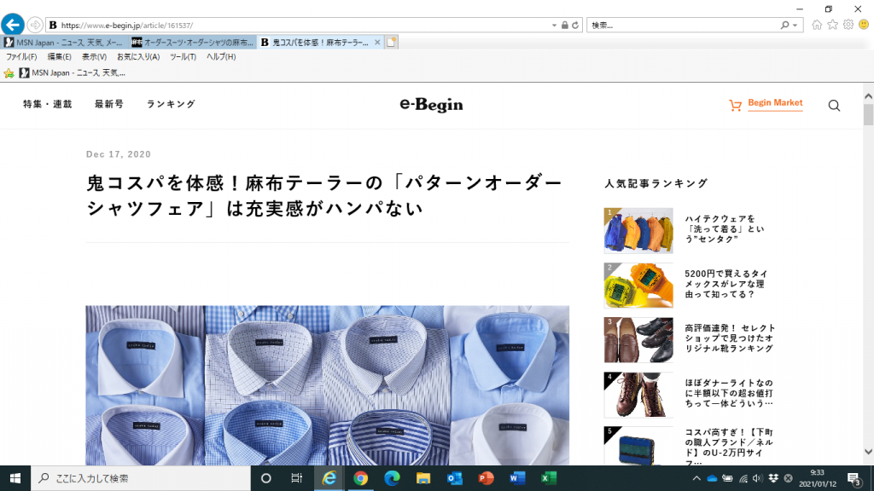The height and width of the screenshot is (491, 874).
Task: Open Internet Explorer taskbar icon
Action: [329, 478]
